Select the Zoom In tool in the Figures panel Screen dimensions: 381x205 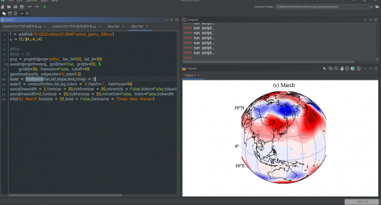click(x=330, y=68)
